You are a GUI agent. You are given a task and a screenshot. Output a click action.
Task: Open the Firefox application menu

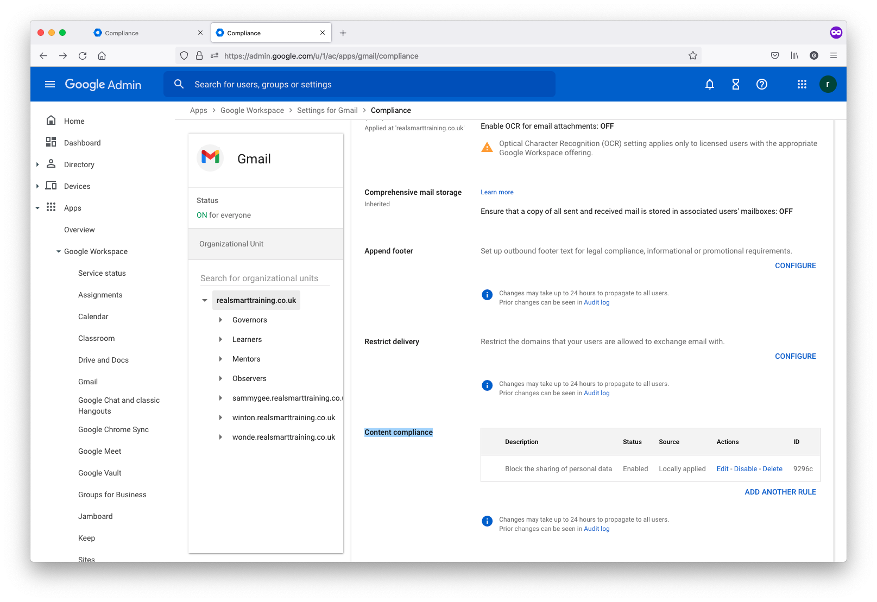click(x=834, y=55)
